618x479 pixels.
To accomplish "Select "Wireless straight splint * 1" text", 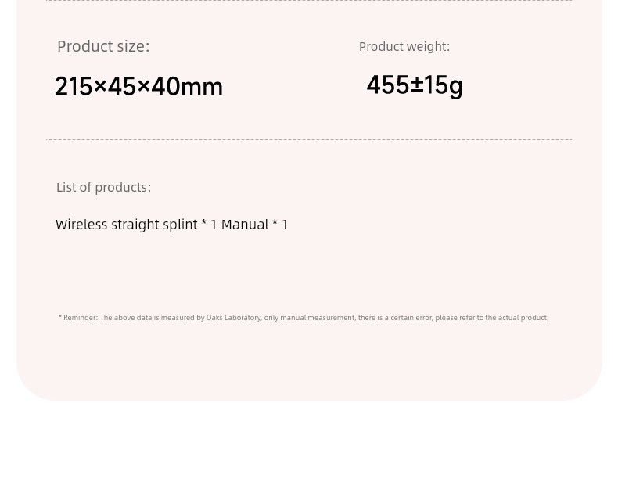I will pos(136,225).
